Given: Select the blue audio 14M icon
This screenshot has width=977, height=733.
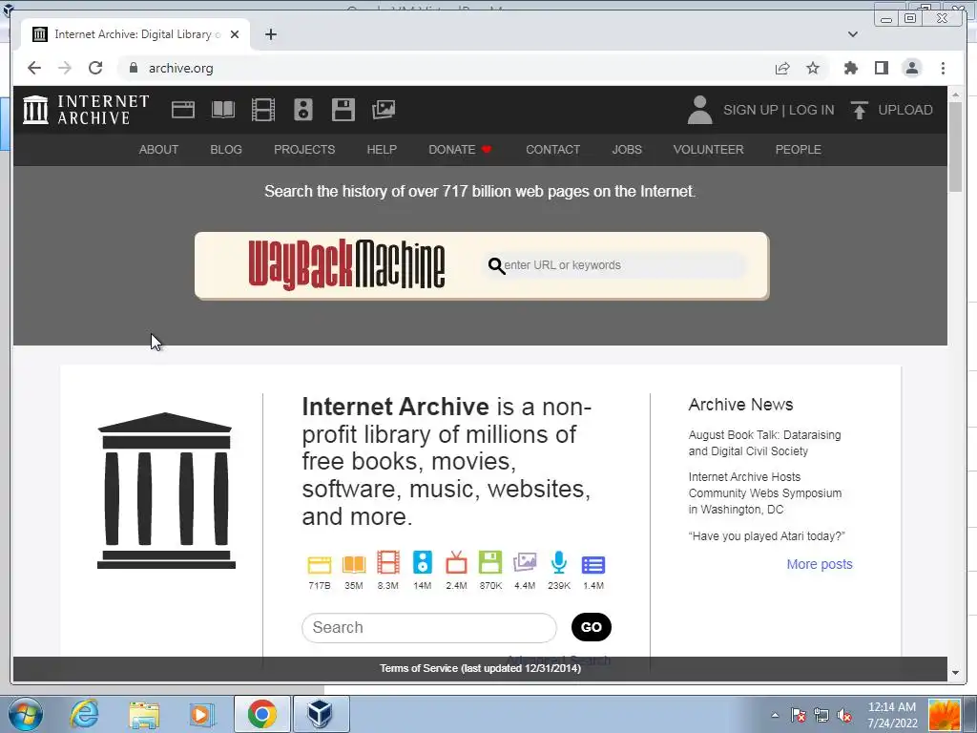Looking at the screenshot, I should tap(423, 562).
